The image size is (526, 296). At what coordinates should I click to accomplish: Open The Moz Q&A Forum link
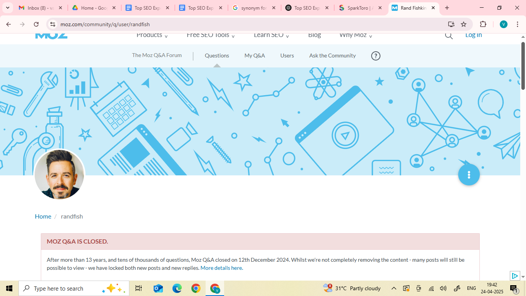coord(157,55)
